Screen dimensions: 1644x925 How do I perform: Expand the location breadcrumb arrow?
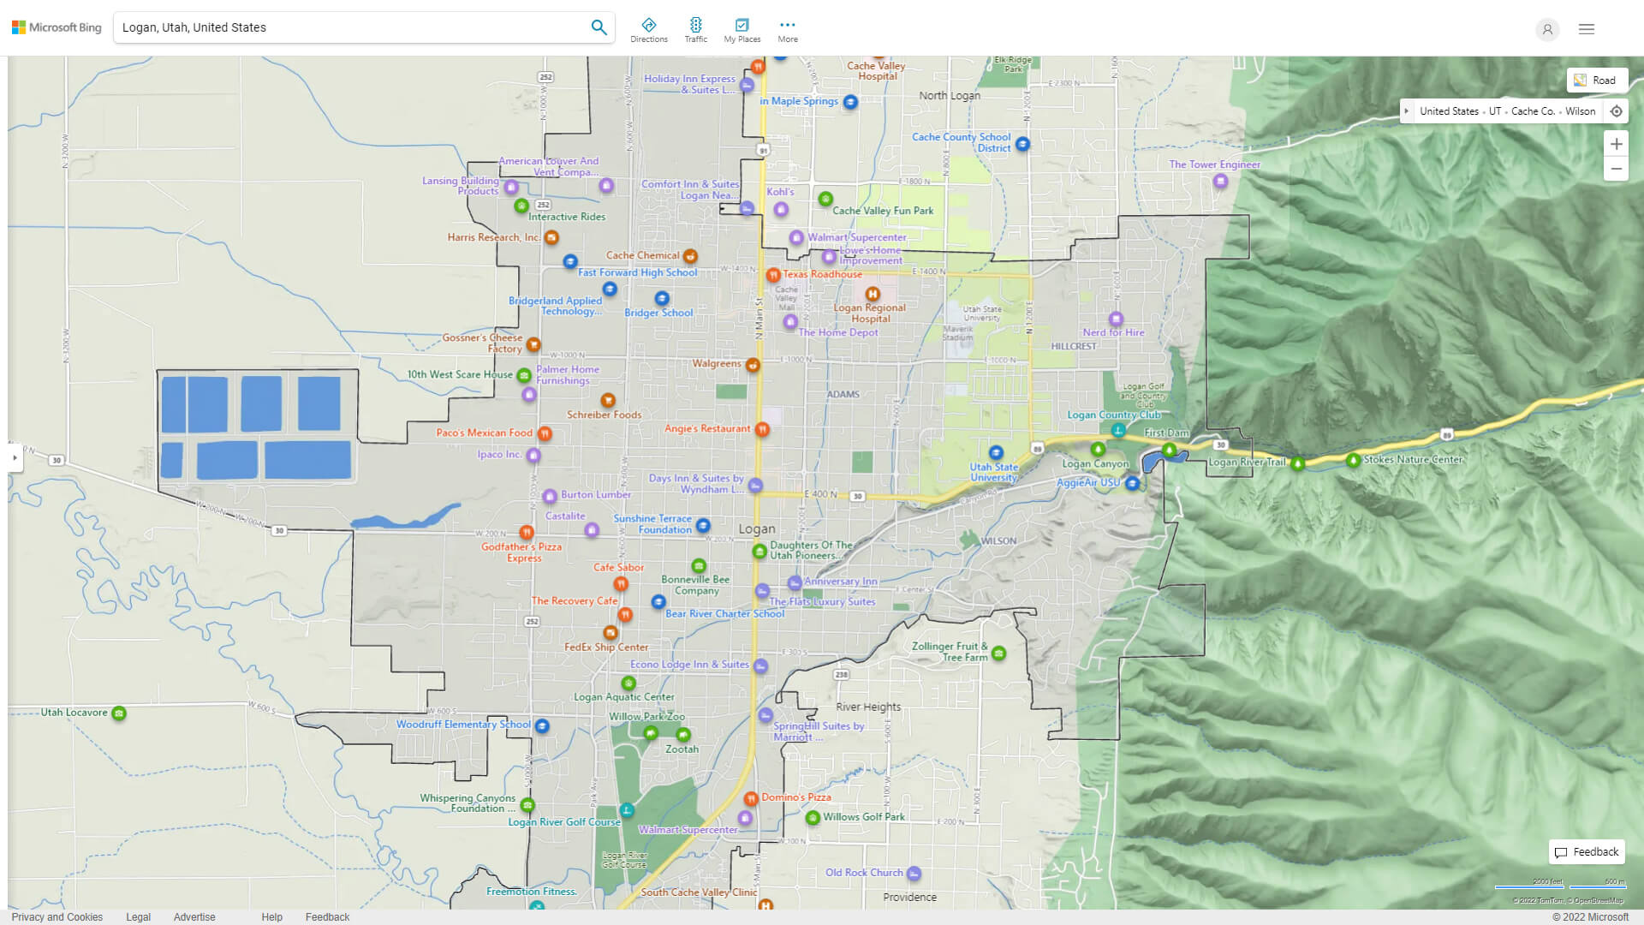pos(1408,110)
